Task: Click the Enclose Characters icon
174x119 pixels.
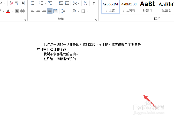Action: pyautogui.click(x=22, y=11)
